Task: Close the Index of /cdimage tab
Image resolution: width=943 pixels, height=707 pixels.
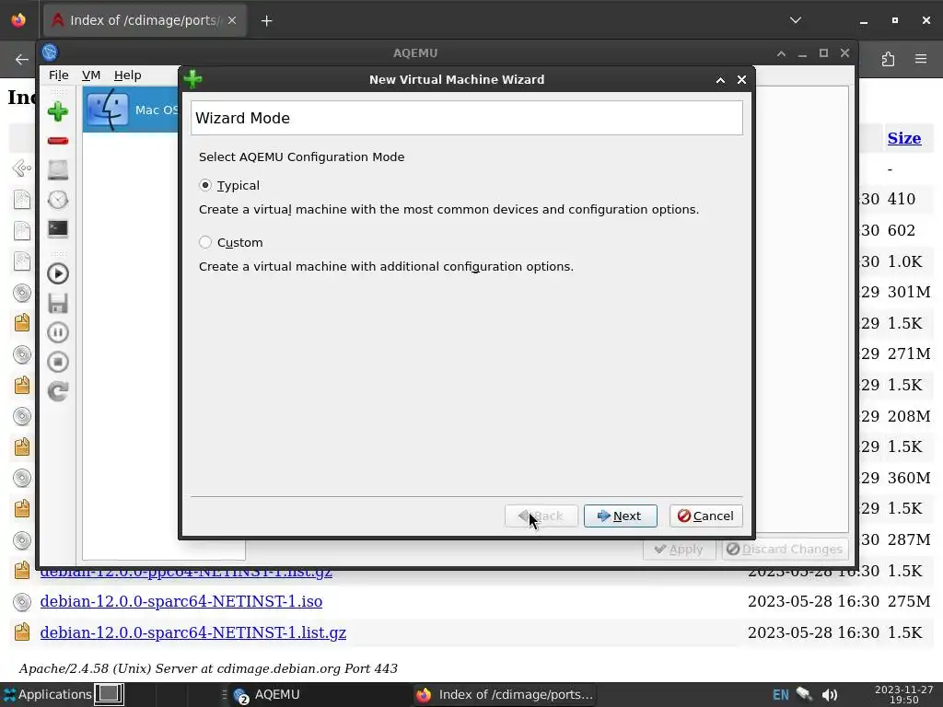Action: 232,20
